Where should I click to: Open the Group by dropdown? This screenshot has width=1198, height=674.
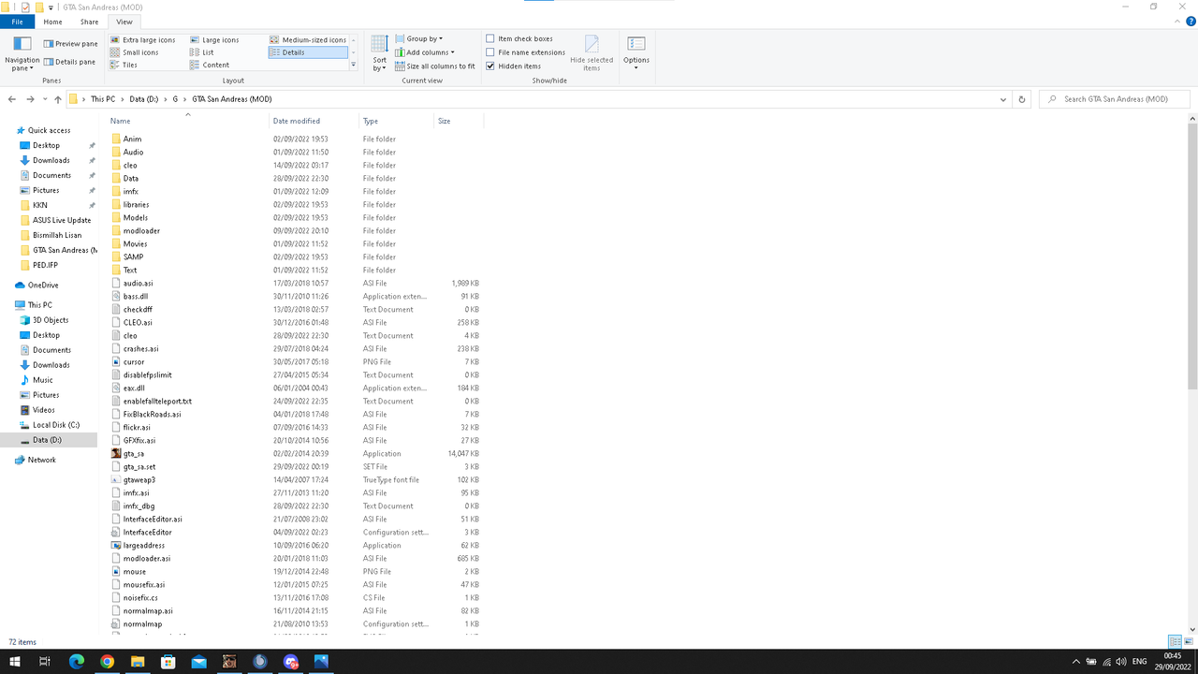(417, 38)
